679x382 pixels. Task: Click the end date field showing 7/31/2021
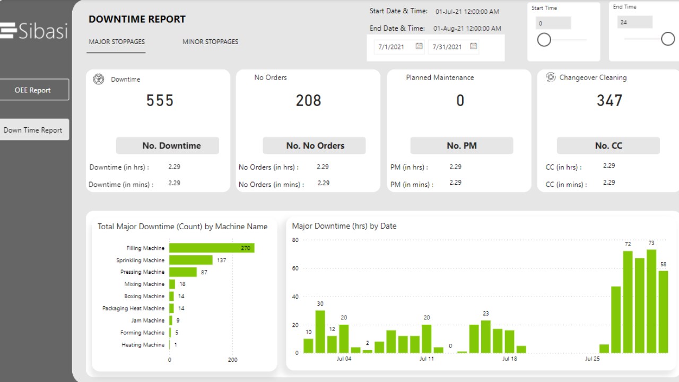454,47
